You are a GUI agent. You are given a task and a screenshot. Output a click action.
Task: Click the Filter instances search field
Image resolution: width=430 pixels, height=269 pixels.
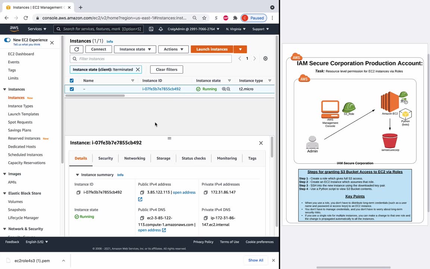click(x=151, y=59)
